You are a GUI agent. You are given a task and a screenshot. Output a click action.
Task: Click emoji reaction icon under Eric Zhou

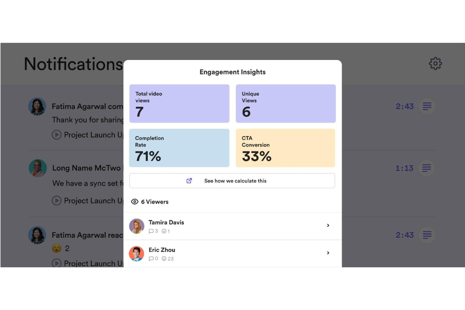(164, 258)
